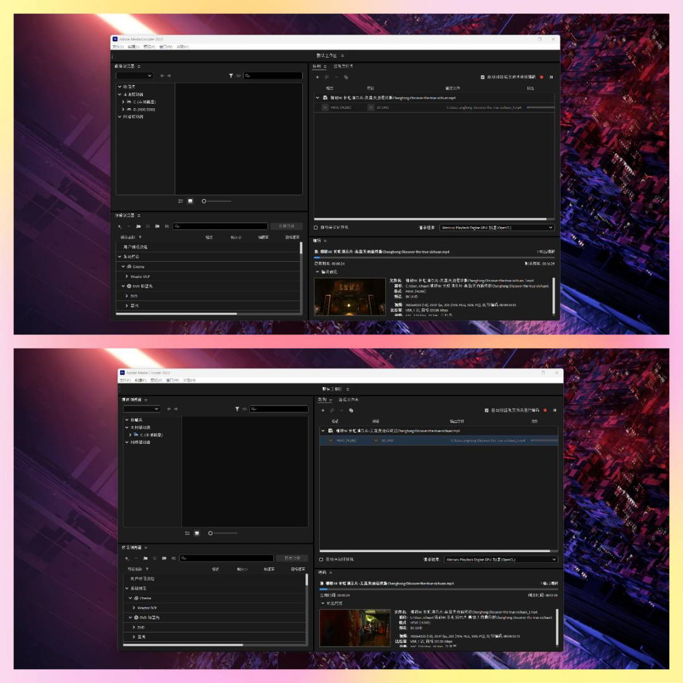Screen dimensions: 683x683
Task: Click 8K UHD preset link in top window queue
Action: [383, 107]
